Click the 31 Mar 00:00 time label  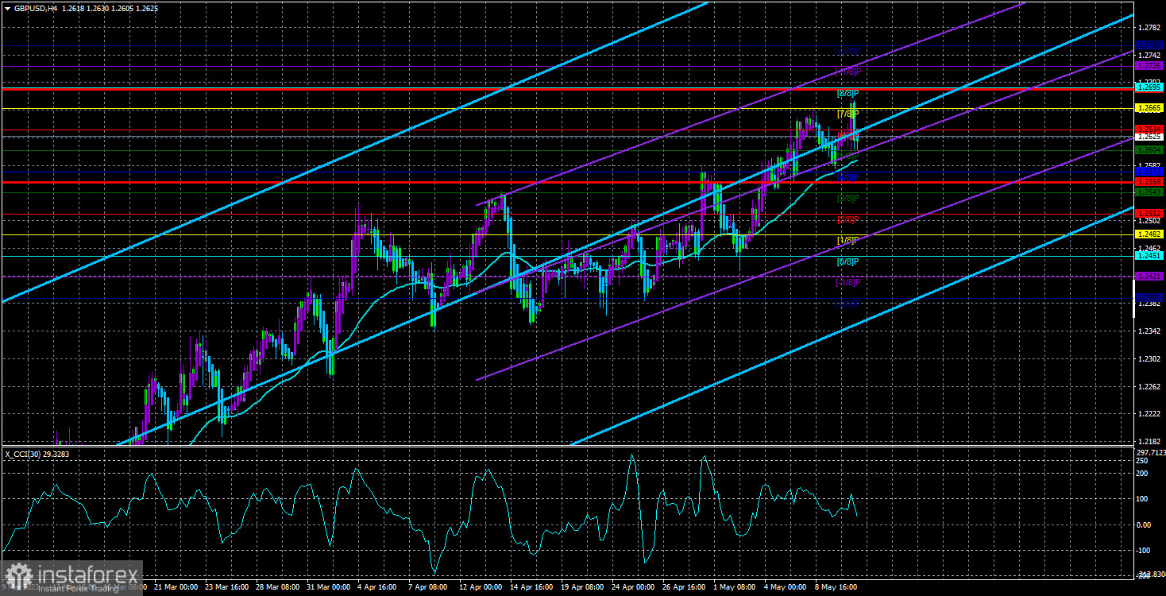(329, 588)
